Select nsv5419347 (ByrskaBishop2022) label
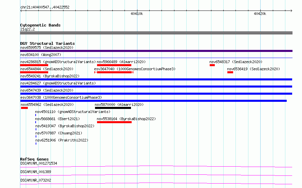 (x=65, y=126)
